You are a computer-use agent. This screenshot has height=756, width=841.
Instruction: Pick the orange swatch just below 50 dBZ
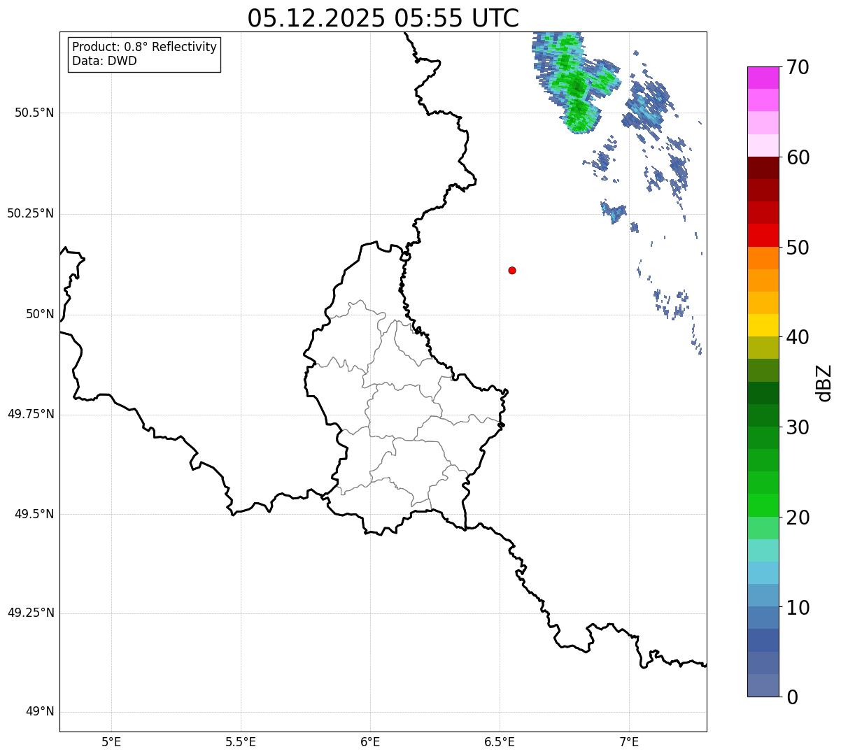tap(763, 258)
